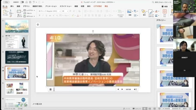The height and width of the screenshot is (110, 196).
Task: Click the video seek progress bar
Action: pyautogui.click(x=85, y=89)
